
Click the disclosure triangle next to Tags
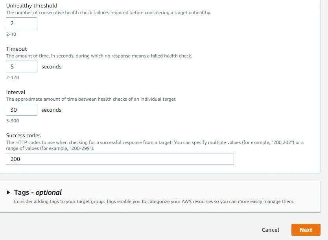click(x=7, y=192)
